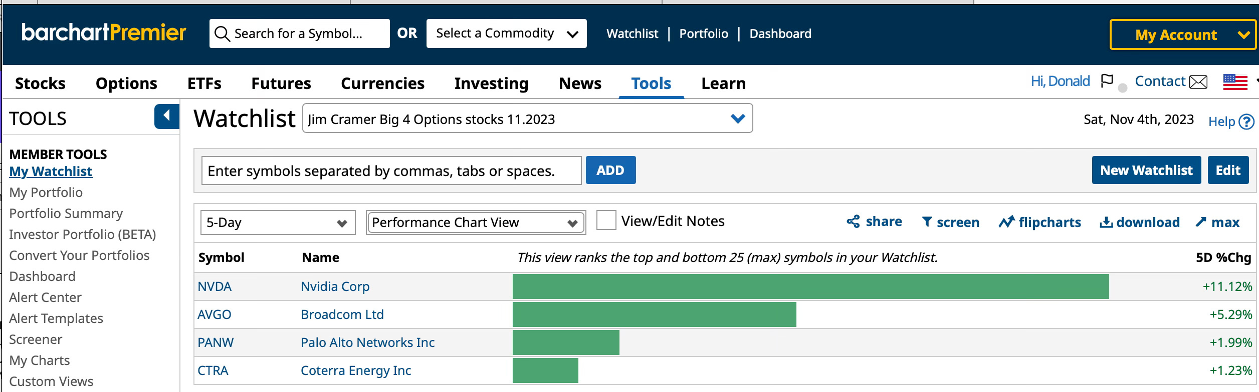Open the News menu
The width and height of the screenshot is (1259, 392).
580,83
